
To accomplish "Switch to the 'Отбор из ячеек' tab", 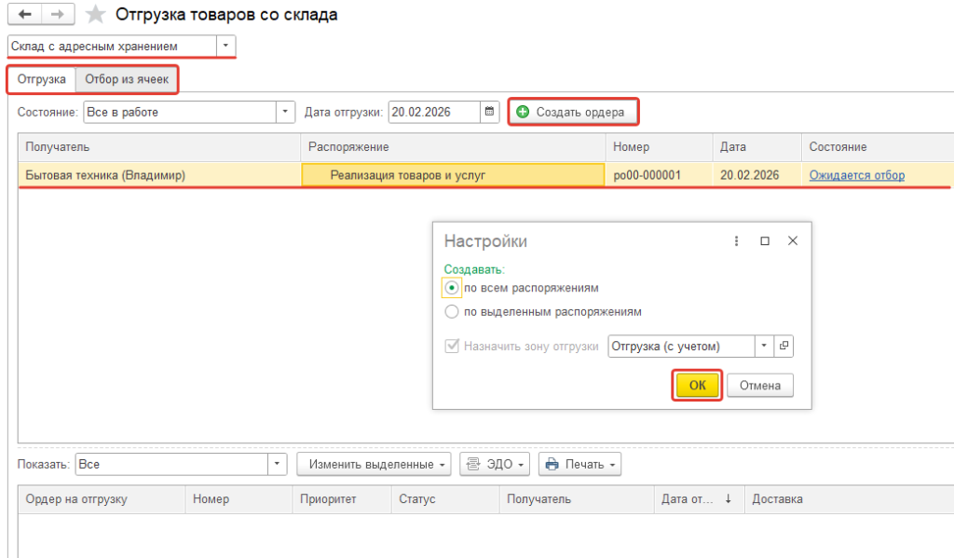I will pos(127,79).
